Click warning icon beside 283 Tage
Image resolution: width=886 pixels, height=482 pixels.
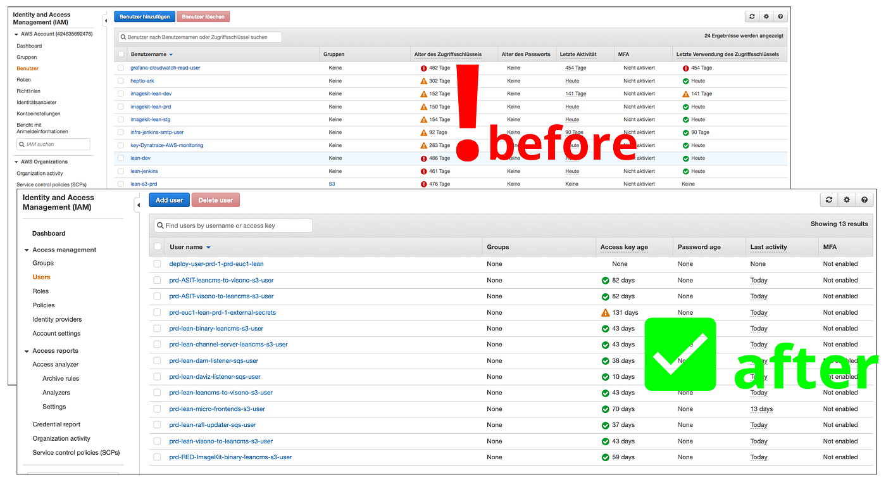tap(424, 145)
